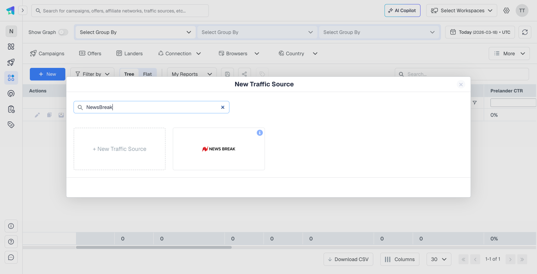Click the save report icon

(227, 74)
